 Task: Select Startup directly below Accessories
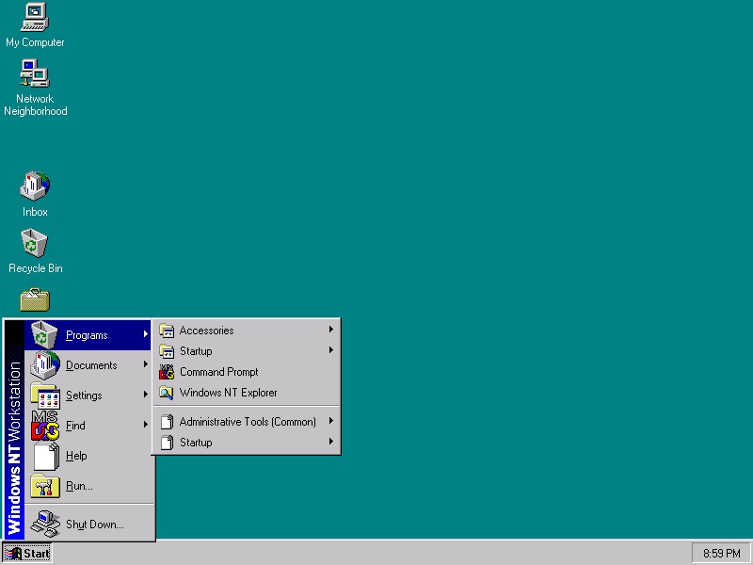196,351
